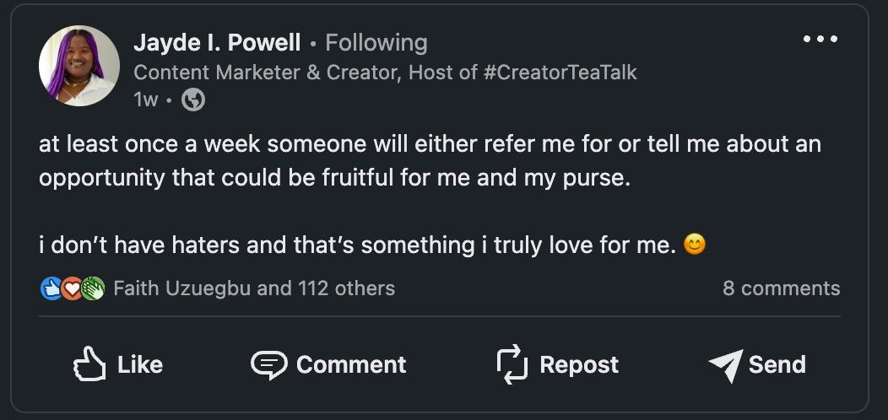This screenshot has height=420, width=888.
Task: Click the "i don't have haters" sentence
Action: (x=358, y=245)
